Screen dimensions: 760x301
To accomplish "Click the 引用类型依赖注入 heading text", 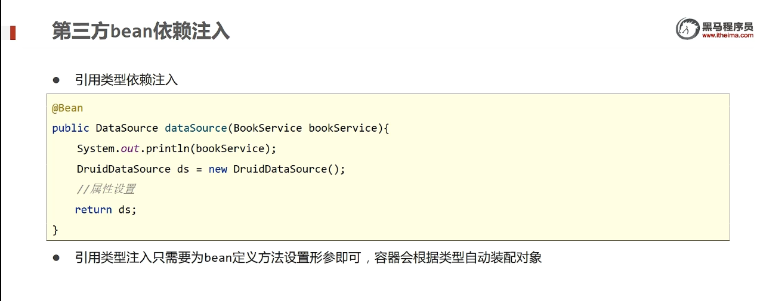I will 126,79.
